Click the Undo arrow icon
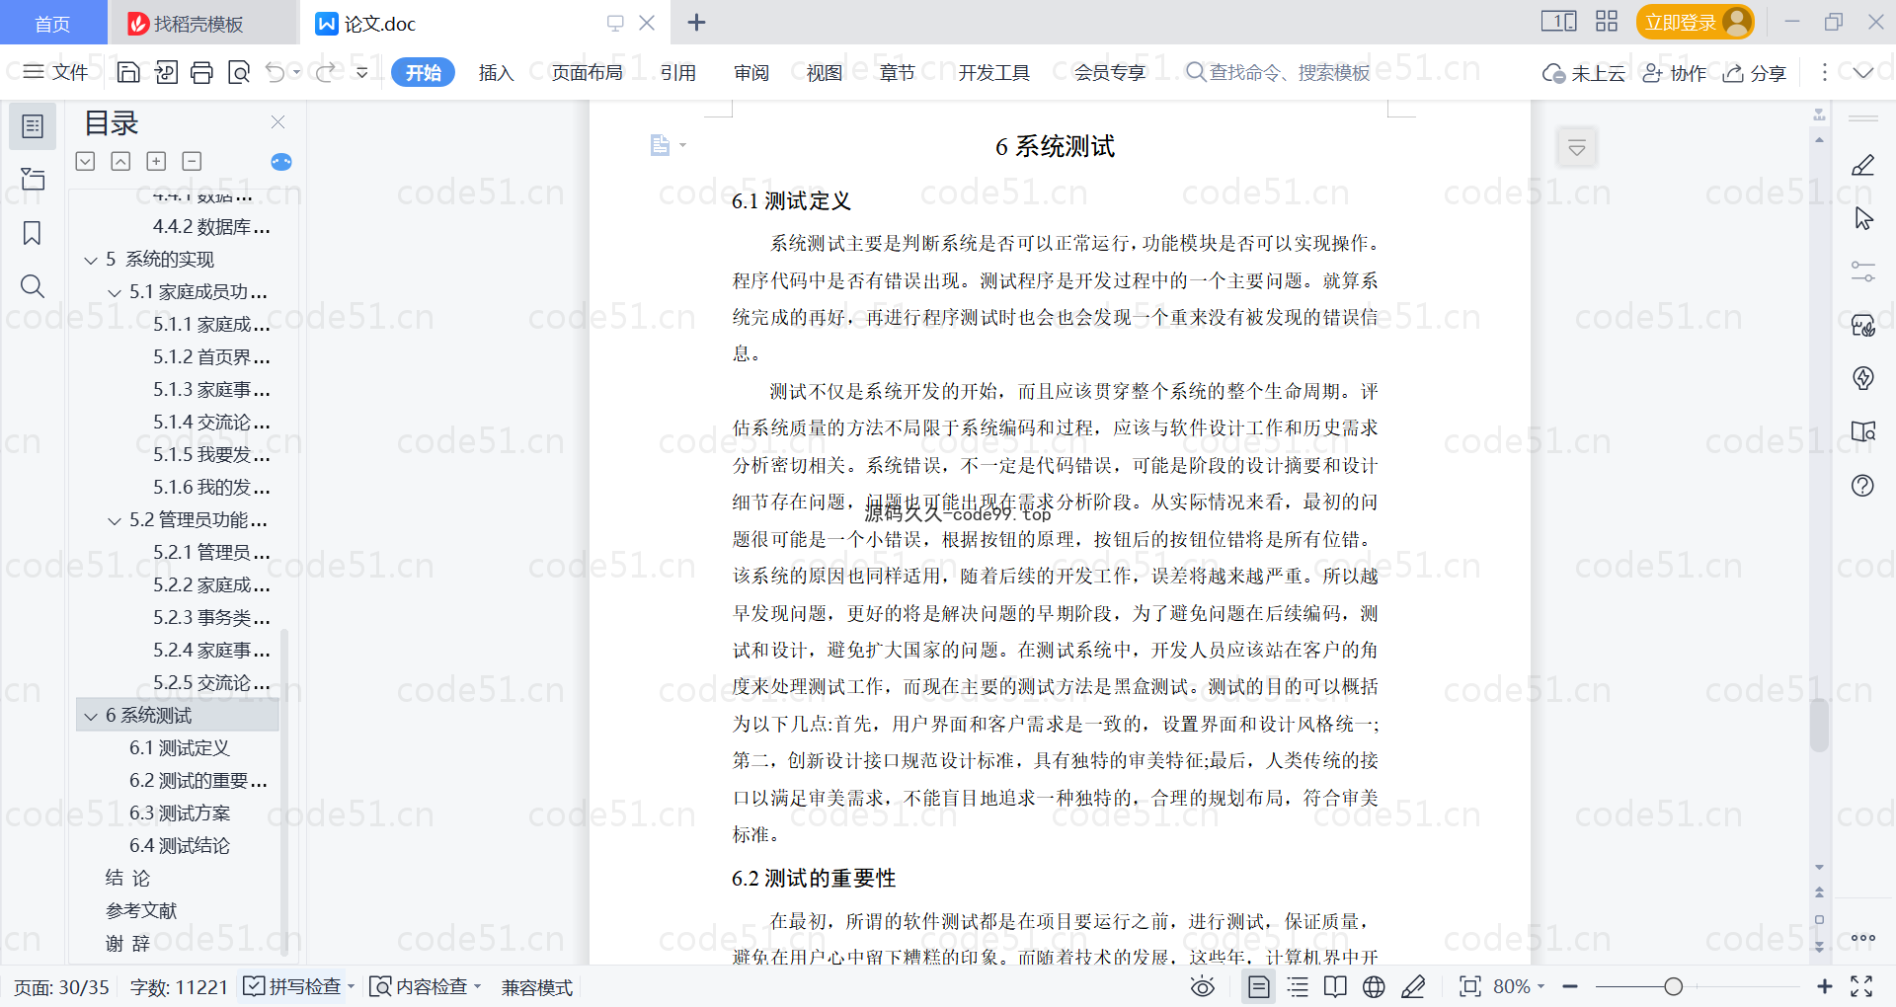Image resolution: width=1896 pixels, height=1007 pixels. (x=276, y=72)
